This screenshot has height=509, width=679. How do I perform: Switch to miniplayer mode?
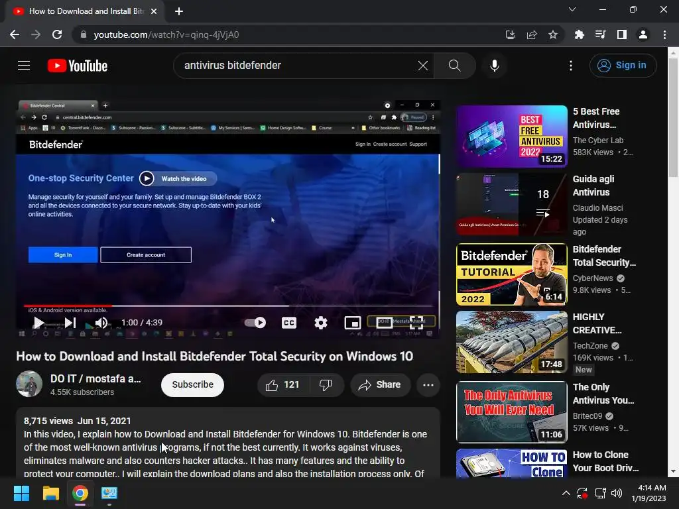(353, 323)
